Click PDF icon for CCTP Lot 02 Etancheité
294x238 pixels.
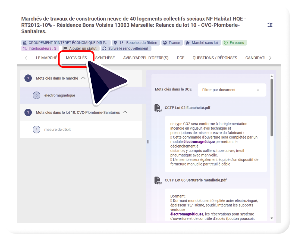click(x=158, y=108)
